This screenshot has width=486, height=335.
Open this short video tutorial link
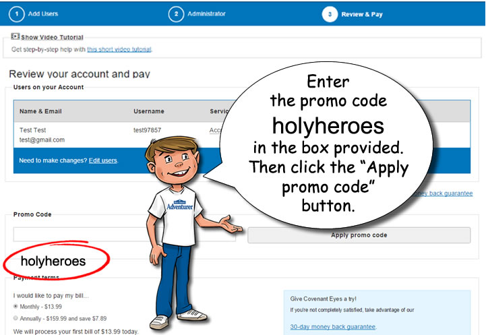pos(119,49)
